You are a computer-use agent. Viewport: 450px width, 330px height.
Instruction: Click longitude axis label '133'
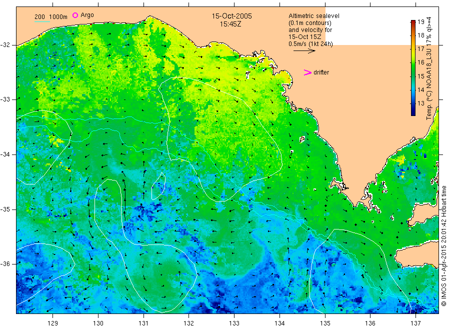(x=234, y=323)
